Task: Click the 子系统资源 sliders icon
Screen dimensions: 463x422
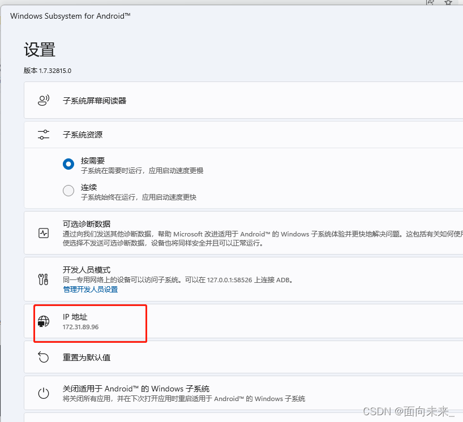Action: pyautogui.click(x=44, y=135)
